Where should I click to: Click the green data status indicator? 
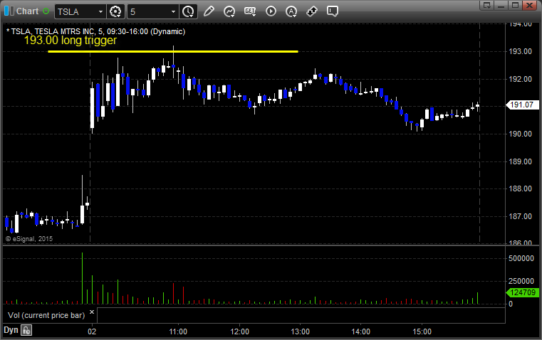coord(46,11)
